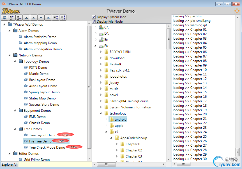242x169 pixels.
Task: Expand the flex4sdk folder
Action: point(101,64)
